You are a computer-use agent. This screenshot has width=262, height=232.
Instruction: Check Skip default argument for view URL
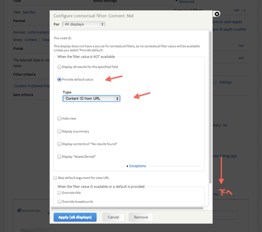tap(55, 178)
